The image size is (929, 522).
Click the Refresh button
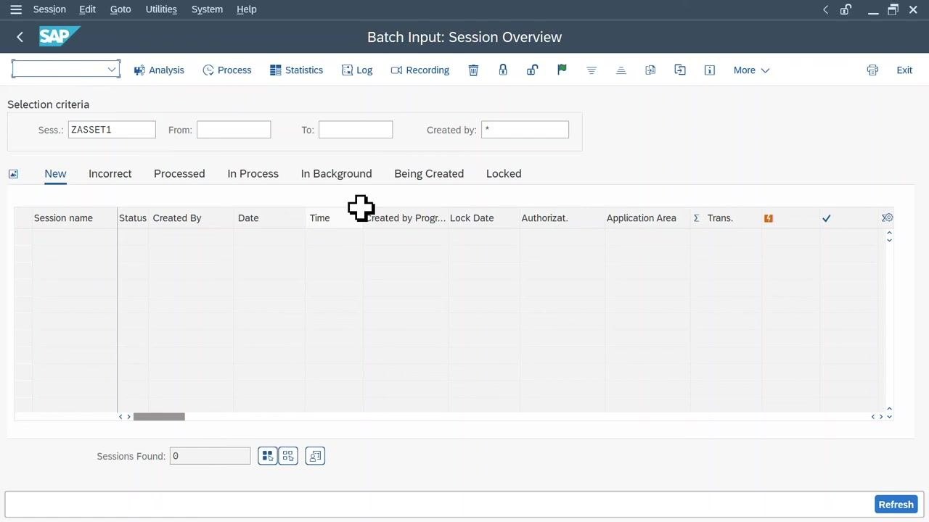click(x=896, y=505)
